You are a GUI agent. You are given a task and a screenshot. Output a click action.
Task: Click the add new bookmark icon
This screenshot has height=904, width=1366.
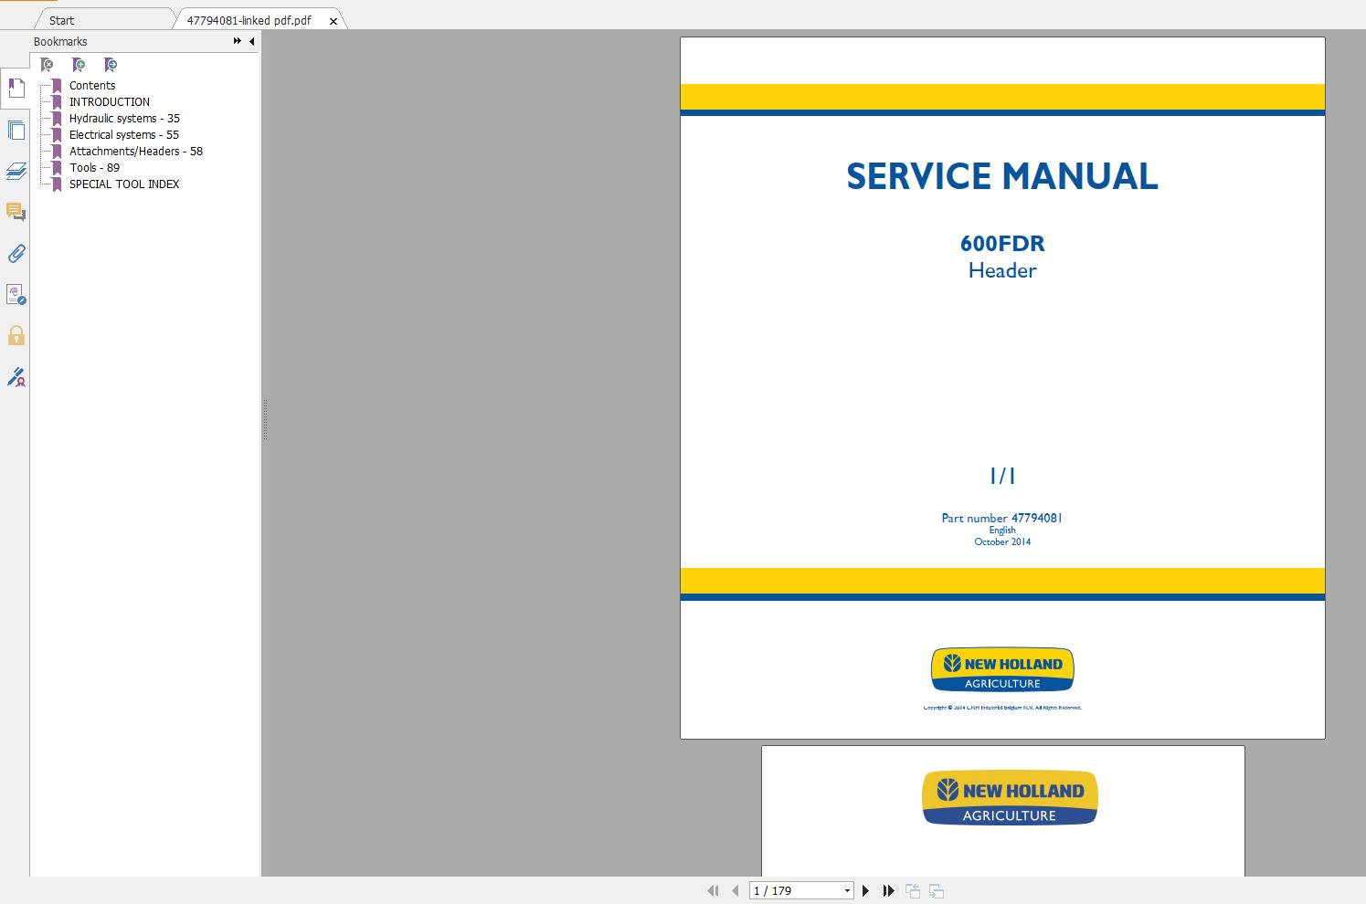[x=79, y=65]
